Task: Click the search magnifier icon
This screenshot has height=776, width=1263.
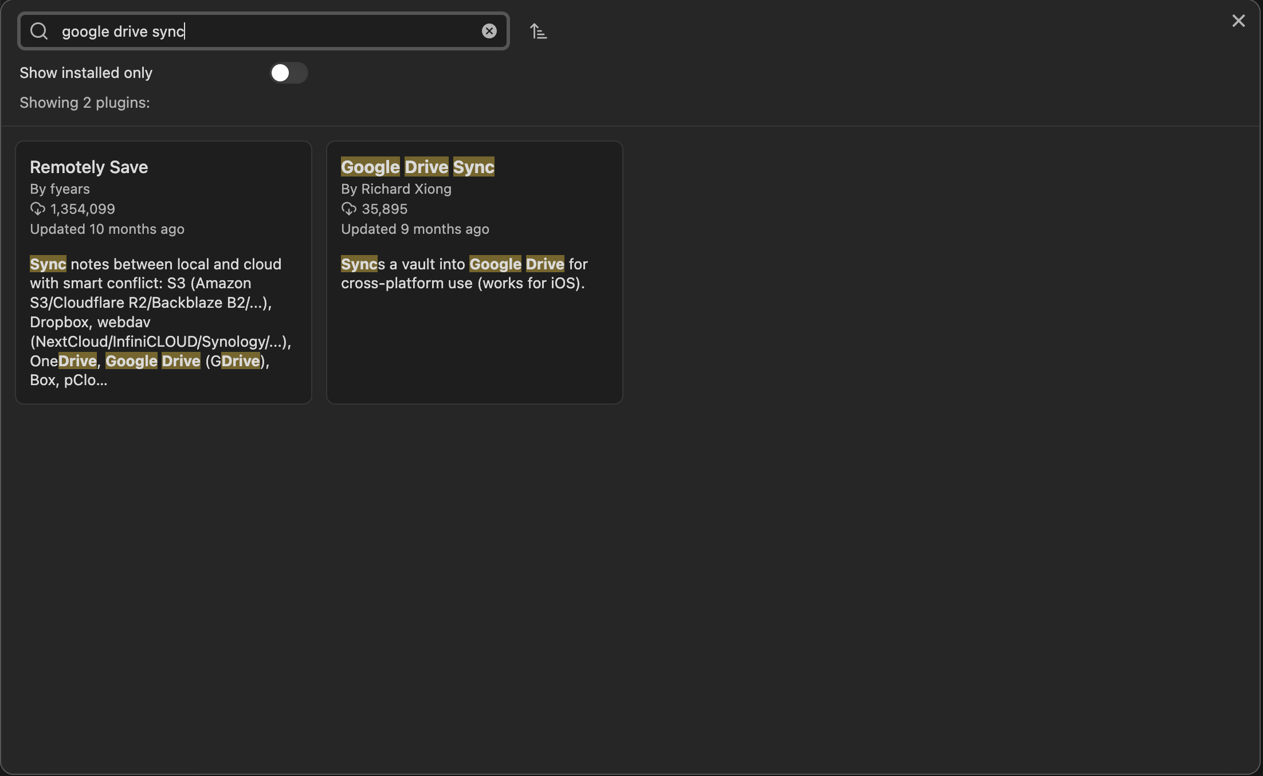Action: [39, 31]
